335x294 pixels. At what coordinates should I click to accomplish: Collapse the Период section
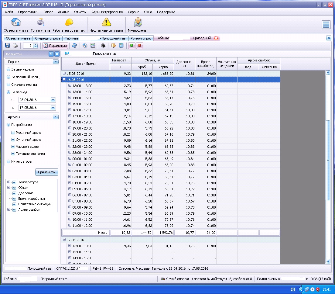pyautogui.click(x=56, y=62)
